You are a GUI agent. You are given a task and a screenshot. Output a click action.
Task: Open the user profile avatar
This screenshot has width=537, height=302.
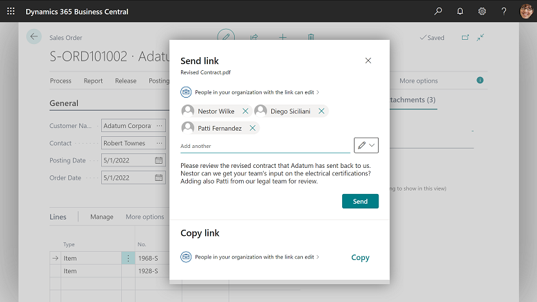pyautogui.click(x=527, y=11)
